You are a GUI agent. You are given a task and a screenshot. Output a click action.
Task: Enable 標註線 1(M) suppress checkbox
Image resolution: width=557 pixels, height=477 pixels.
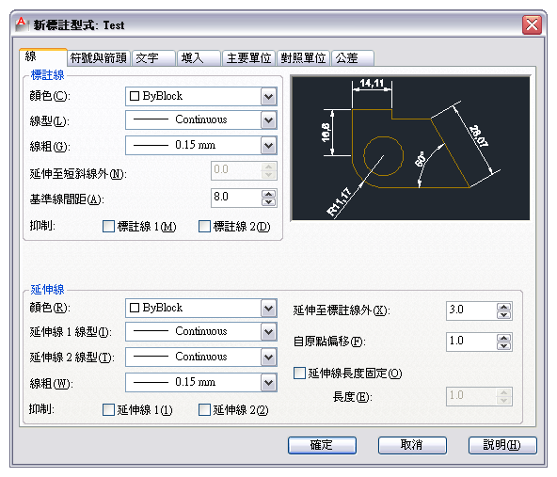click(x=108, y=226)
